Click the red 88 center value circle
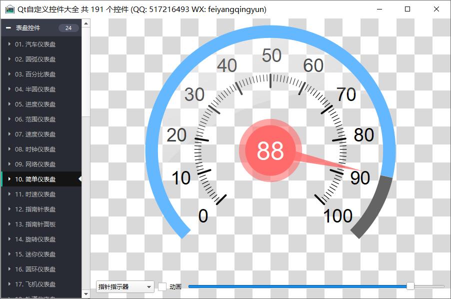 [x=270, y=150]
